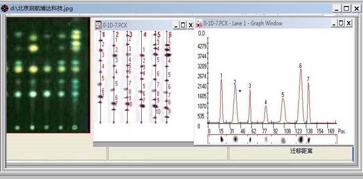The image size is (363, 179).
Task: Close the Lane 1 Graph Window
Action: [x=348, y=23]
